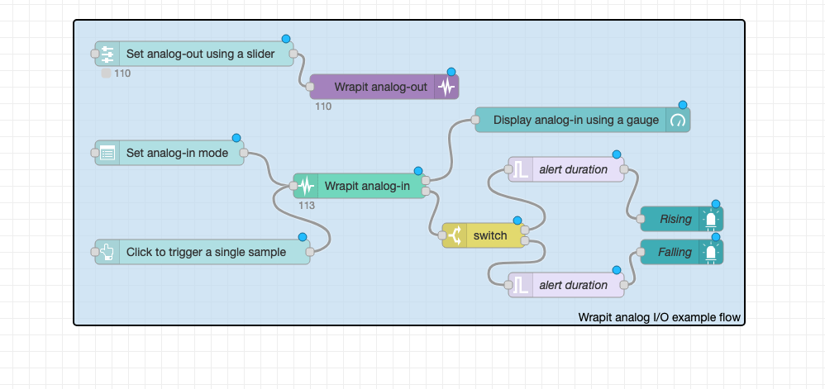The image size is (825, 389).
Task: Click the LED icon on the Rising node
Action: coord(711,219)
